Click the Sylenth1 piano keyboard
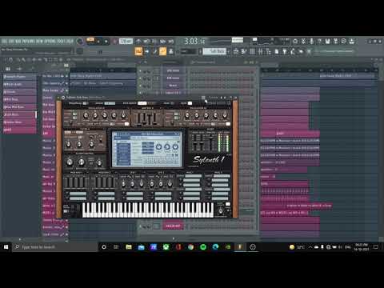384x288 pixels. pos(148,210)
